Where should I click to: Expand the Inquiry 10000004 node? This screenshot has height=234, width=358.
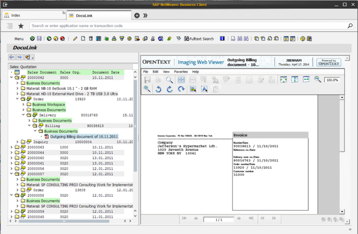[17, 142]
